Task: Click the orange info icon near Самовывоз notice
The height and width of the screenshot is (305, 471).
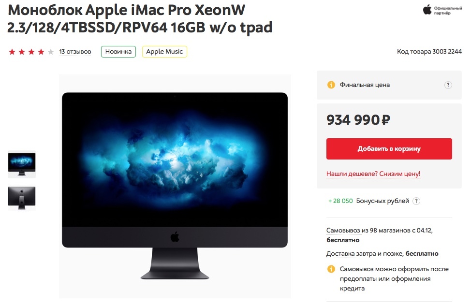Action: tap(331, 269)
